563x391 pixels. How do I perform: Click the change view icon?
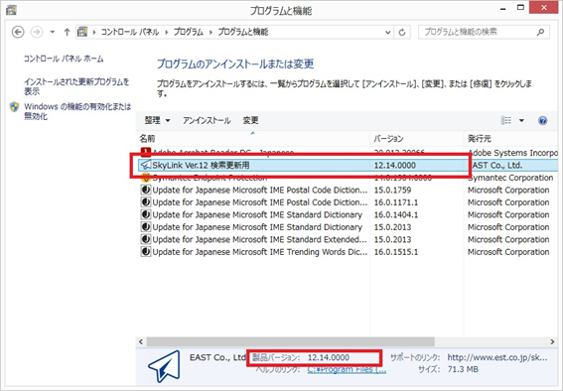click(x=506, y=120)
